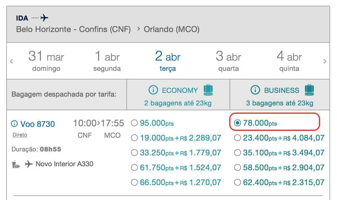
Task: Open info icon beside Voo 8730
Action: [x=14, y=124]
